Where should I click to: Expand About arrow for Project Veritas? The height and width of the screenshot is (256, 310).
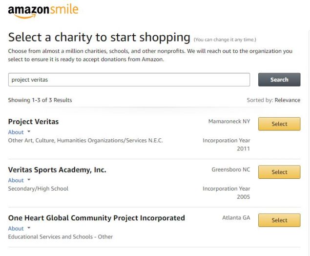[x=29, y=131]
